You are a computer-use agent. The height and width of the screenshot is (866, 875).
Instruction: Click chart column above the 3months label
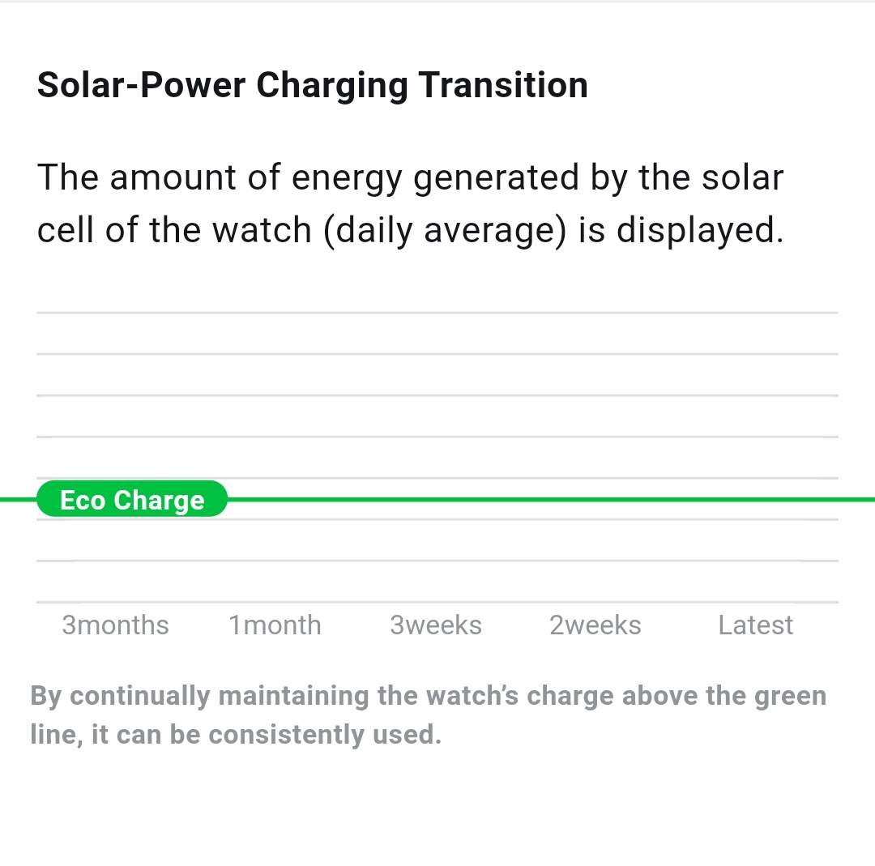tap(116, 458)
